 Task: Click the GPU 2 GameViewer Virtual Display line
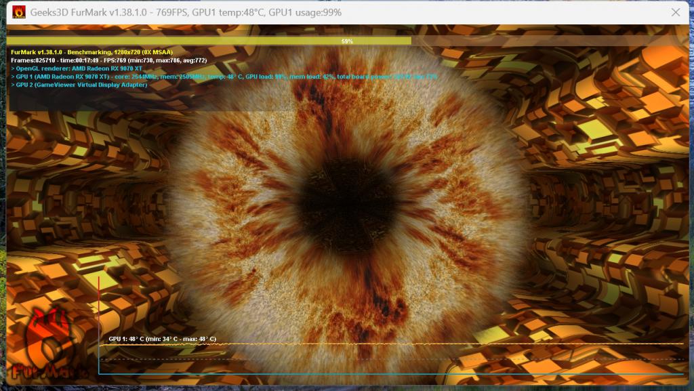point(79,85)
